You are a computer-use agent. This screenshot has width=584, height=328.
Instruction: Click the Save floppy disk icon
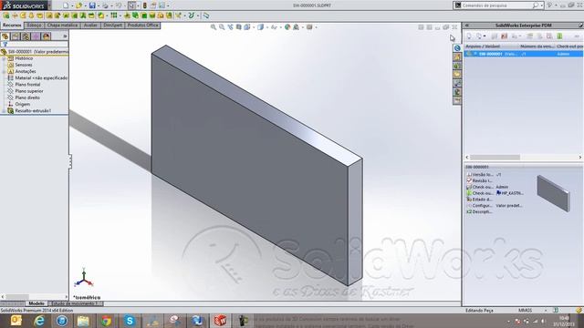point(92,5)
